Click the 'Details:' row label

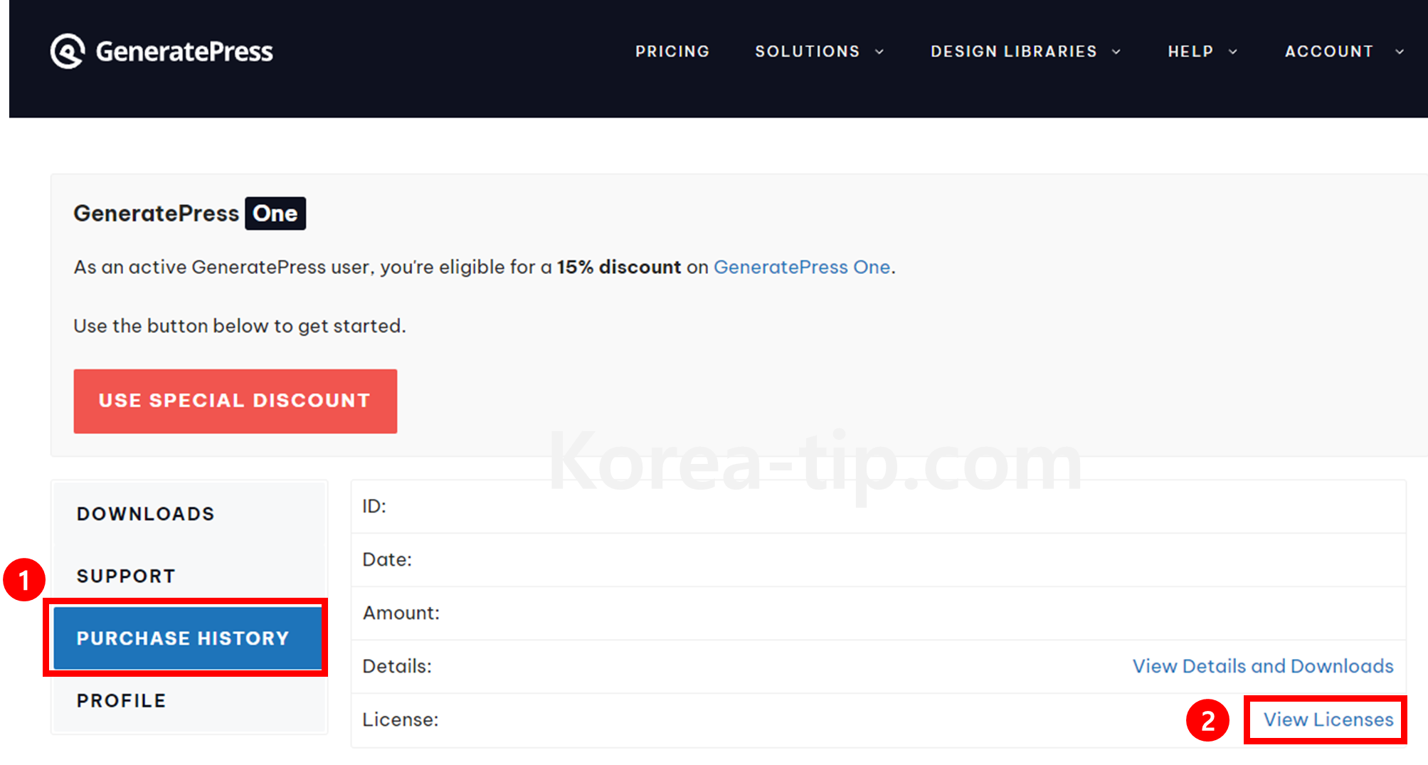(397, 666)
